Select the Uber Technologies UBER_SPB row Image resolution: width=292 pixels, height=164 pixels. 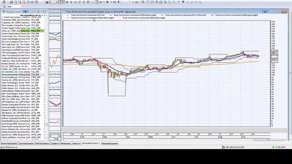pyautogui.click(x=22, y=93)
